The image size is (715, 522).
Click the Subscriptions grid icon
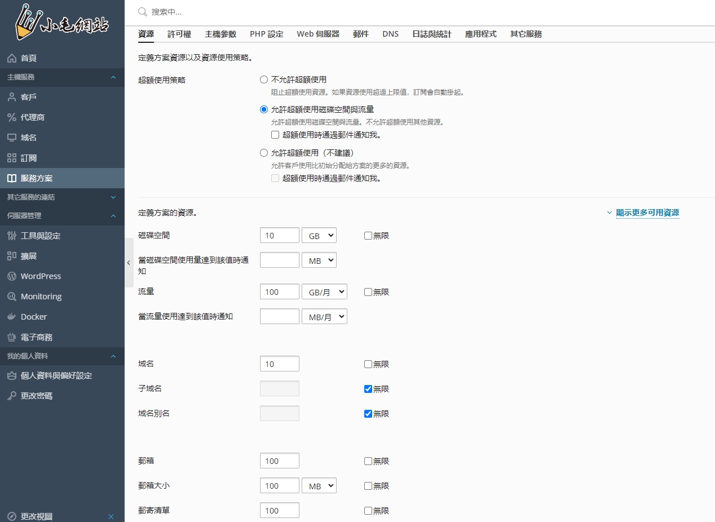[12, 158]
